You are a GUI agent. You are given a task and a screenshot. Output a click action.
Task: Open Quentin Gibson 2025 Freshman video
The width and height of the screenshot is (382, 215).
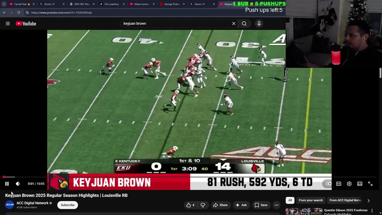[346, 212]
